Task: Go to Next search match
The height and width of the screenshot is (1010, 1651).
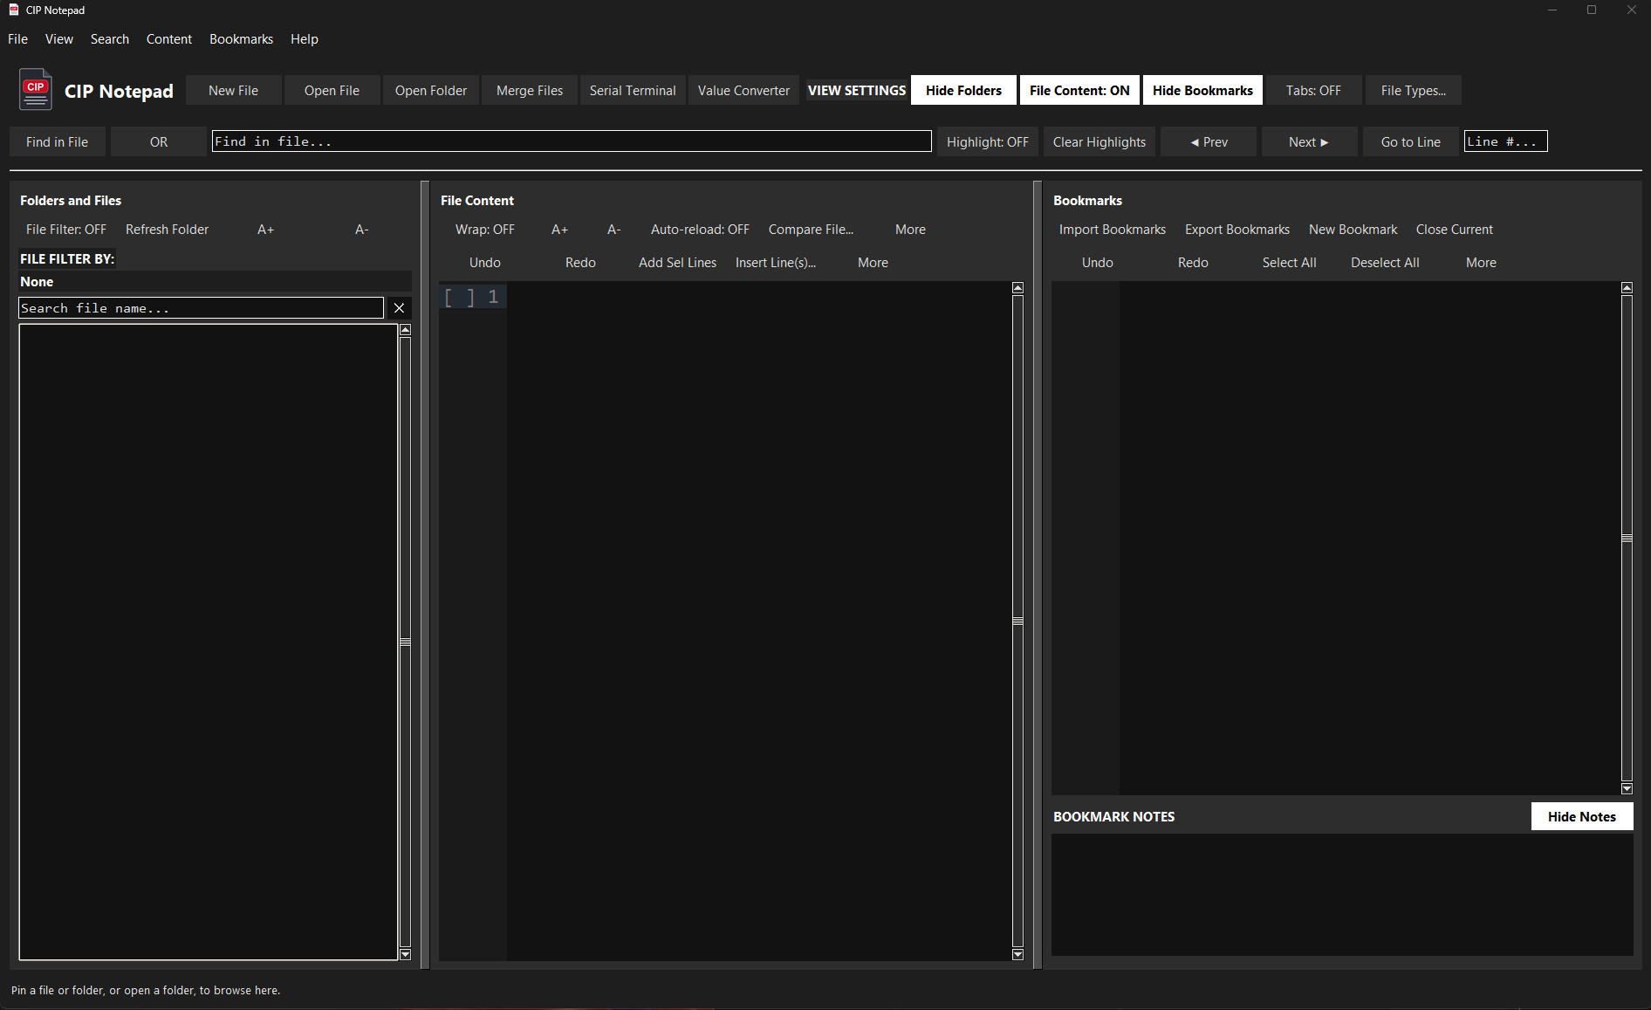Action: click(1310, 142)
